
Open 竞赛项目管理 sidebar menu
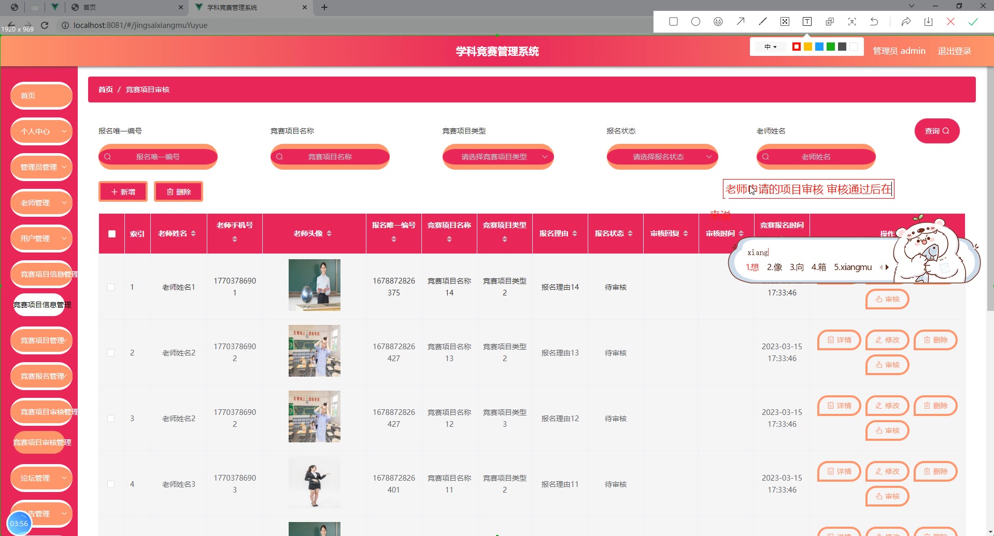41,340
